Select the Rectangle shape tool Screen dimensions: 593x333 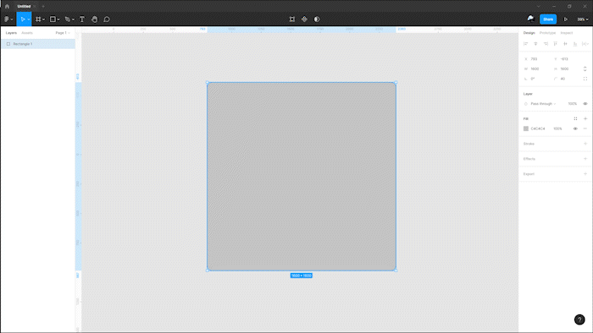pos(53,19)
